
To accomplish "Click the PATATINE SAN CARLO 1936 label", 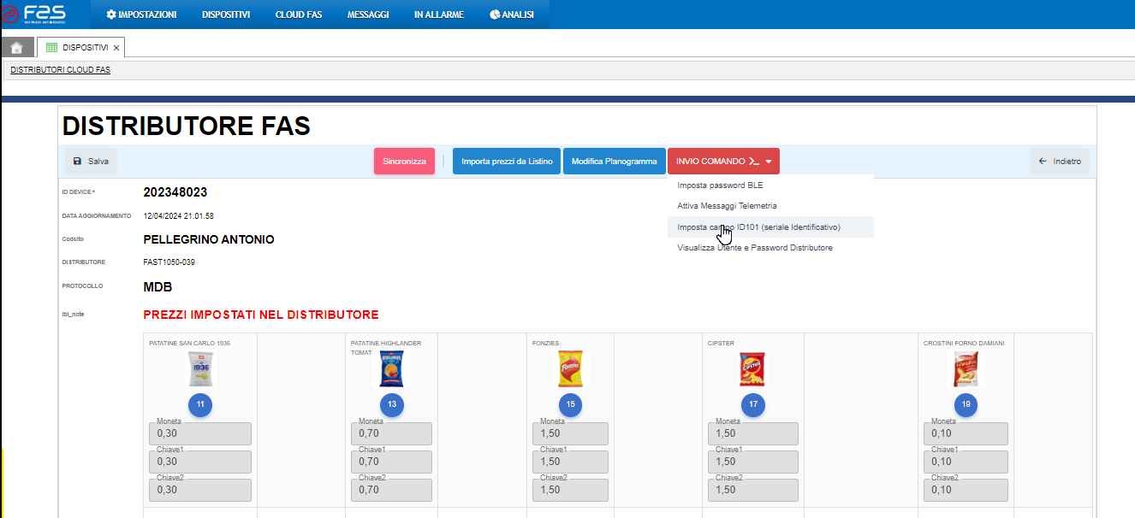I will pyautogui.click(x=190, y=343).
